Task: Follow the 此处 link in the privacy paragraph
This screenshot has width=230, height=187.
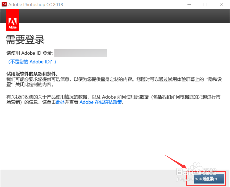Action: (60, 102)
